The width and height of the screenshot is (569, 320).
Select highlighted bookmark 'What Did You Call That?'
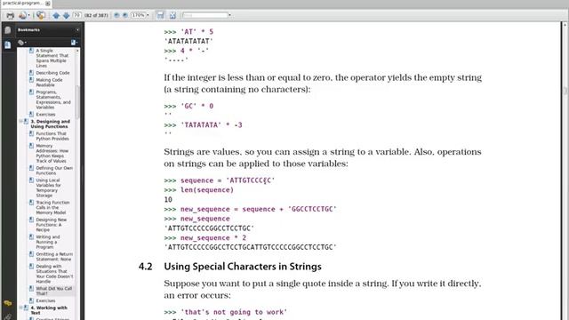coord(53,291)
